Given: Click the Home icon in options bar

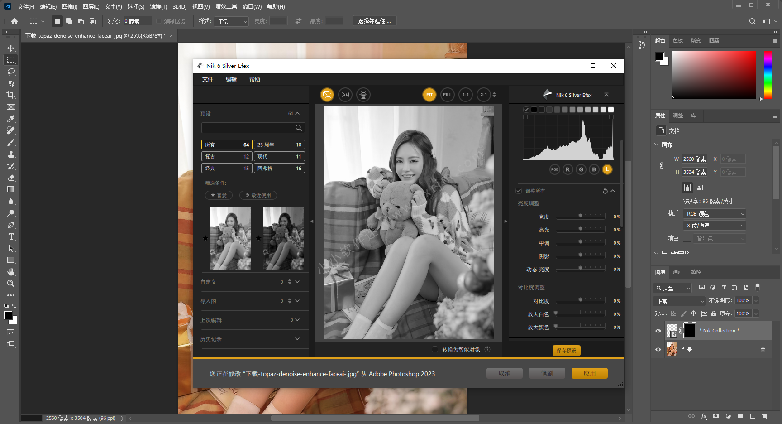Looking at the screenshot, I should tap(14, 21).
